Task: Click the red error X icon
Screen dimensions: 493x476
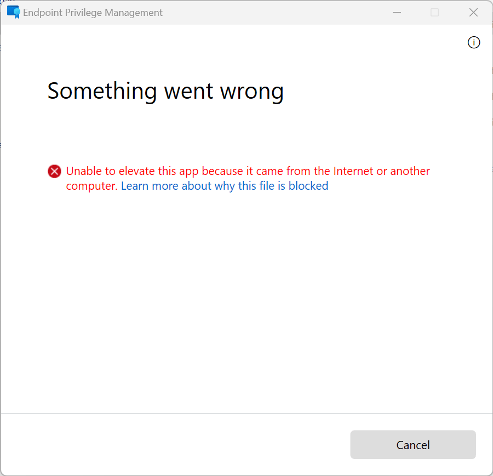Action: click(x=54, y=172)
